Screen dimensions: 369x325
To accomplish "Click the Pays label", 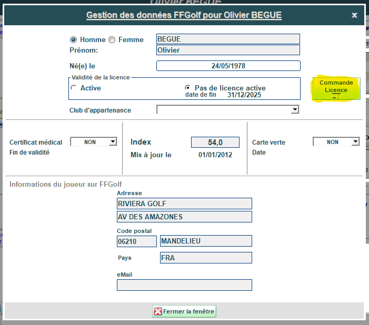I will click(125, 258).
